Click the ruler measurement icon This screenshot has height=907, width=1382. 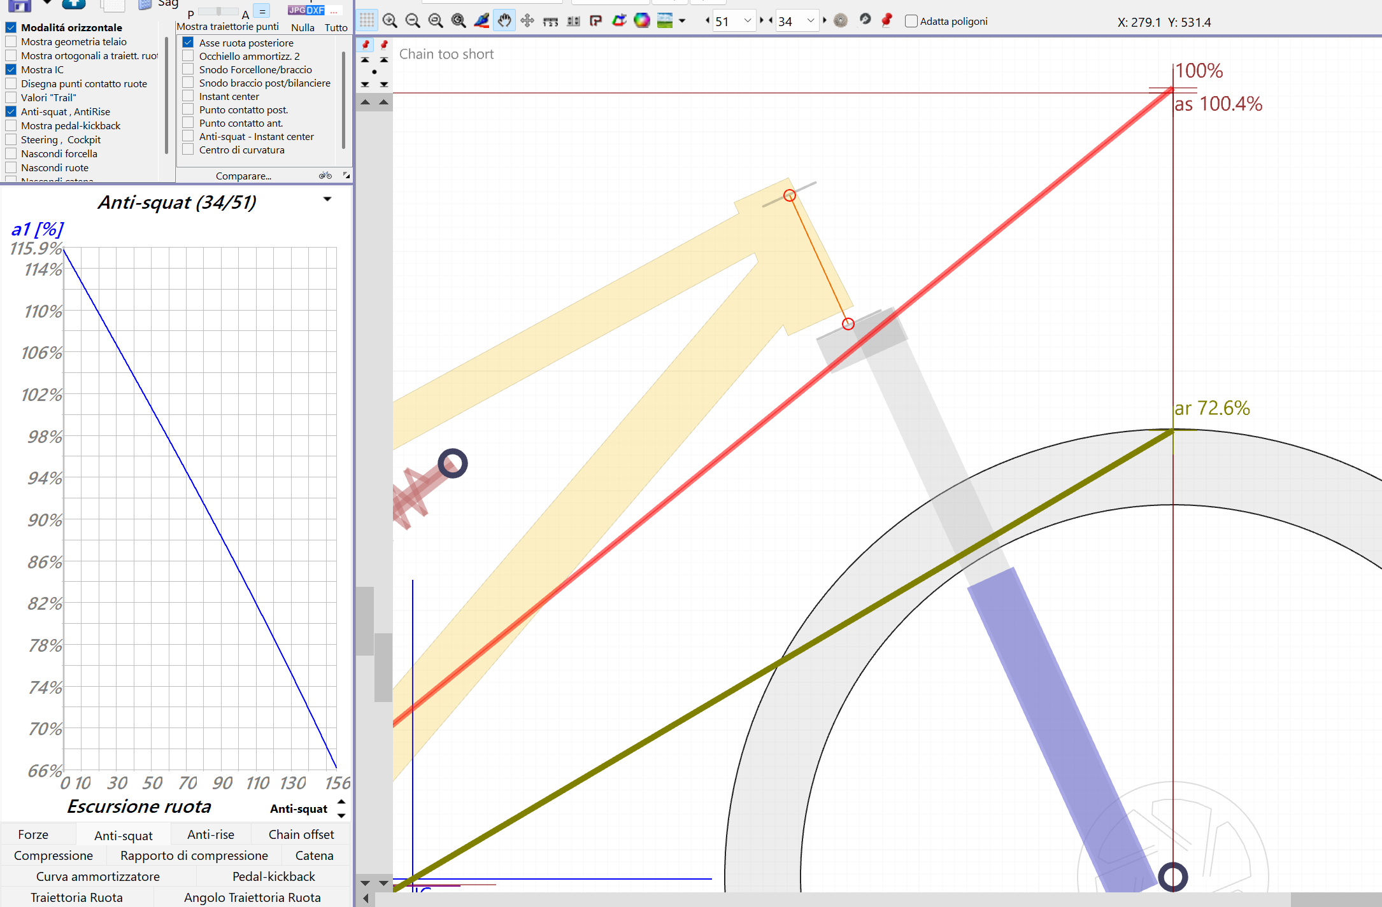pos(550,22)
